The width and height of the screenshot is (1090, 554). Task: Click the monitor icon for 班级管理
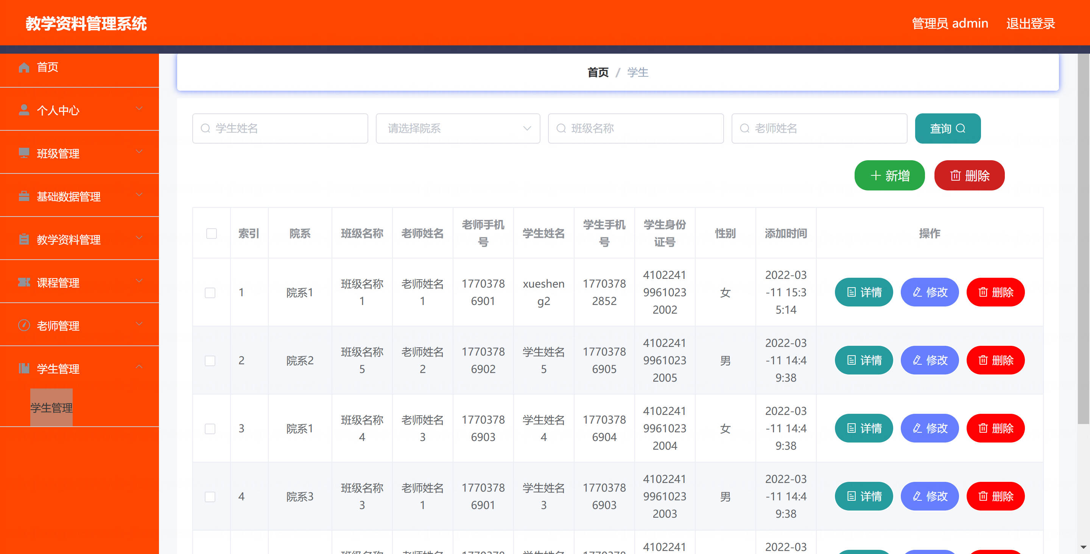(24, 153)
